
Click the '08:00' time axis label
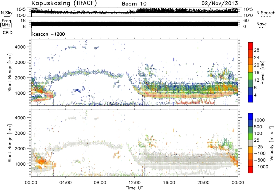[x=100, y=183]
